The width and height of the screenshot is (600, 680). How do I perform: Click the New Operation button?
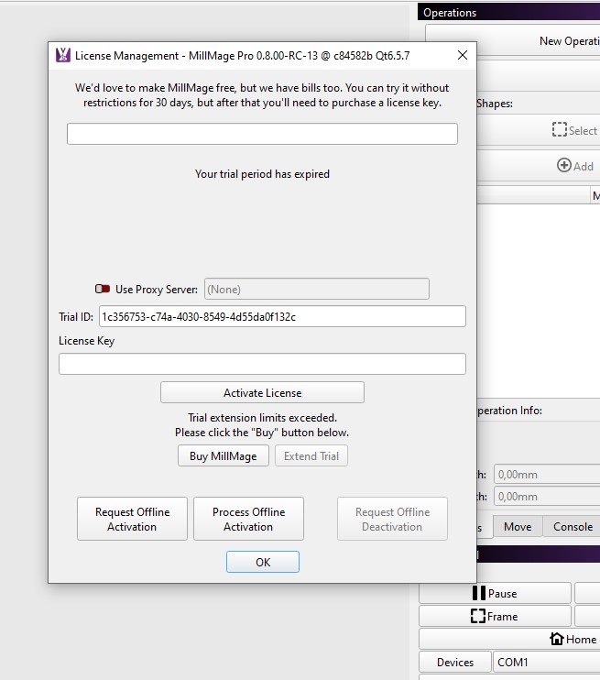(x=513, y=40)
